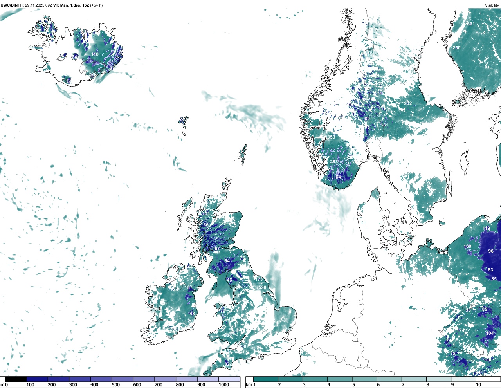
Task: Click the value 87 in eastern Ireland
Action: pyautogui.click(x=190, y=288)
